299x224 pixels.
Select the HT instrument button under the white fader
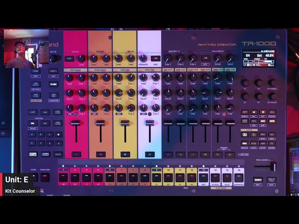tap(149, 154)
